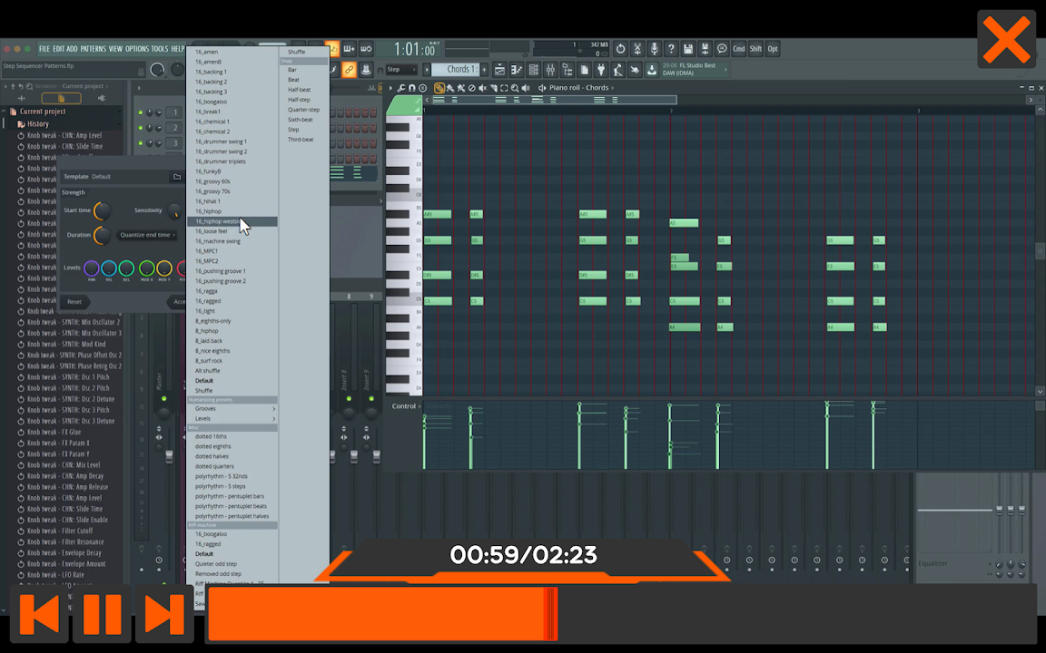Screen dimensions: 1046x653
Task: Click the piano roll magnet snap icon
Action: 411,88
